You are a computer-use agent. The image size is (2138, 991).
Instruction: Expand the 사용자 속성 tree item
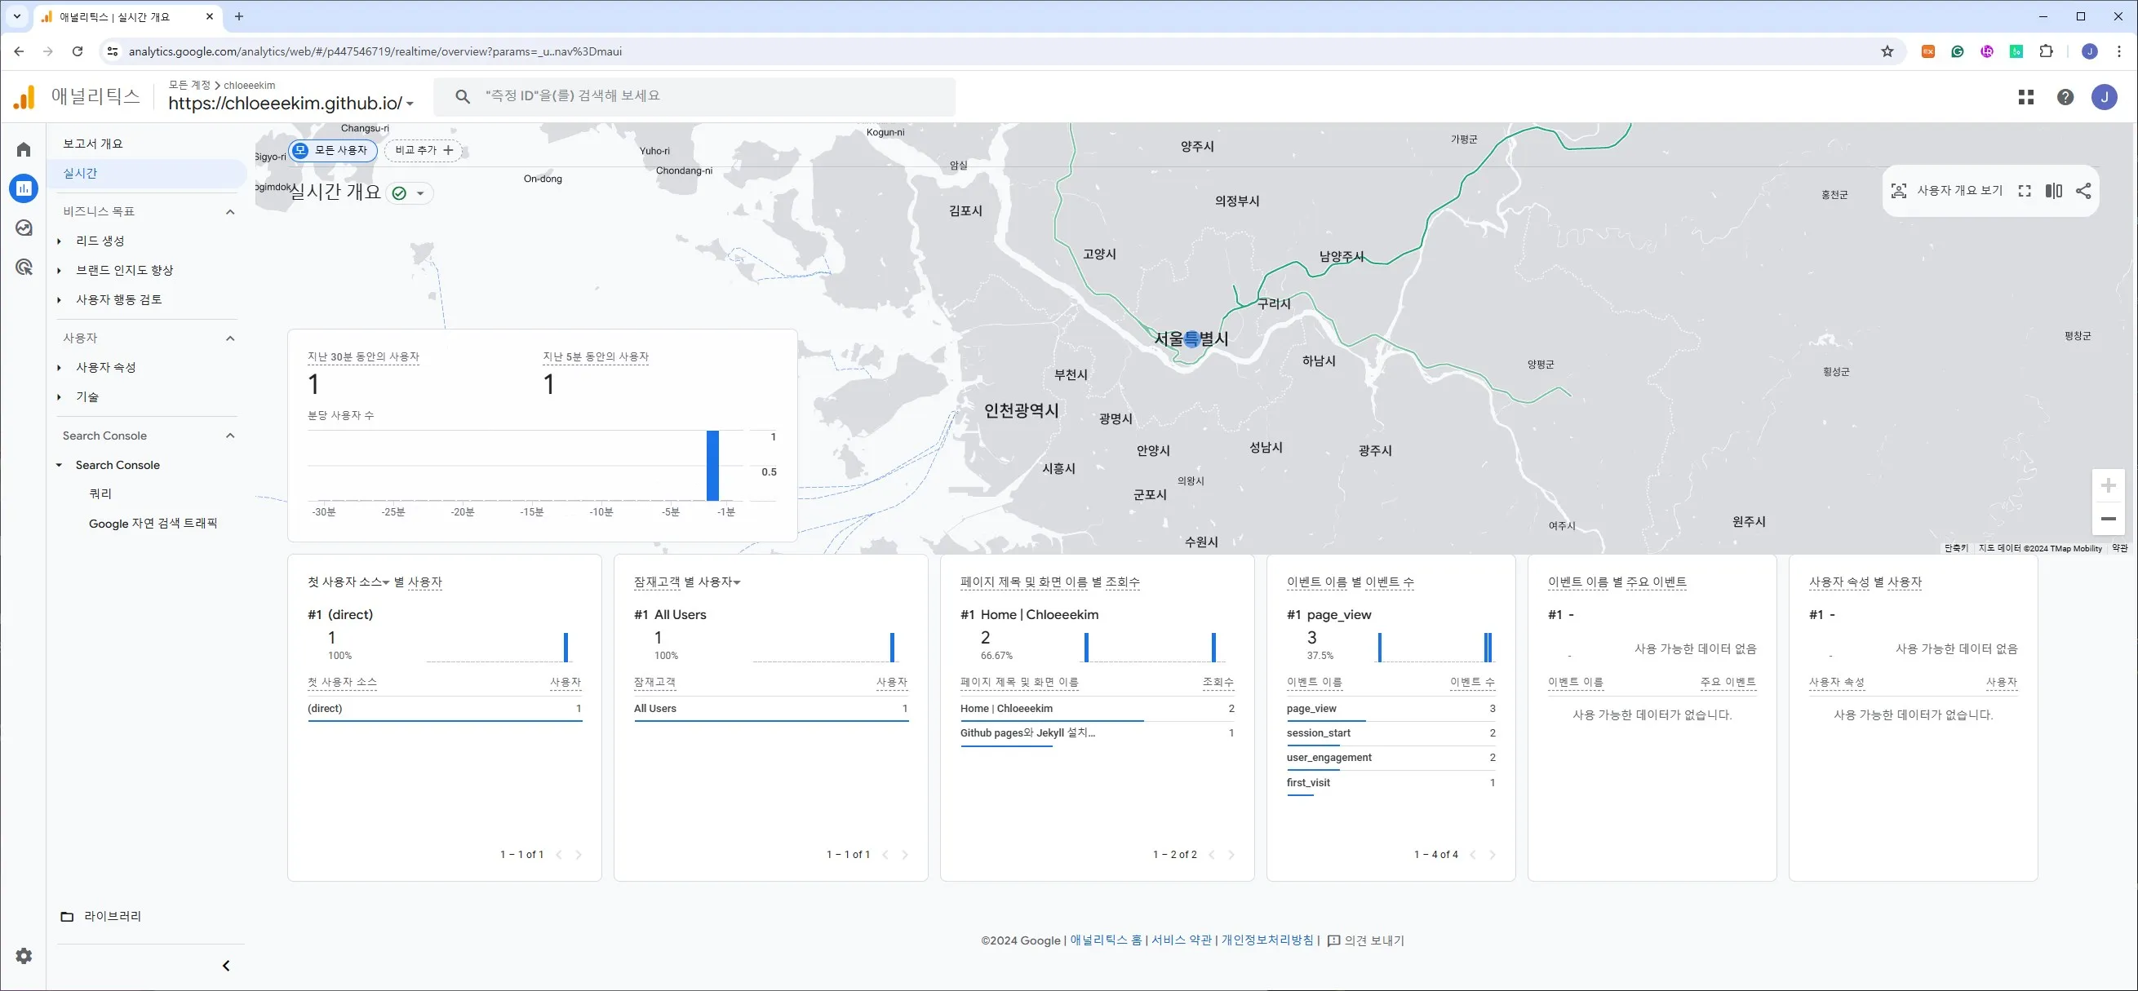tap(59, 367)
